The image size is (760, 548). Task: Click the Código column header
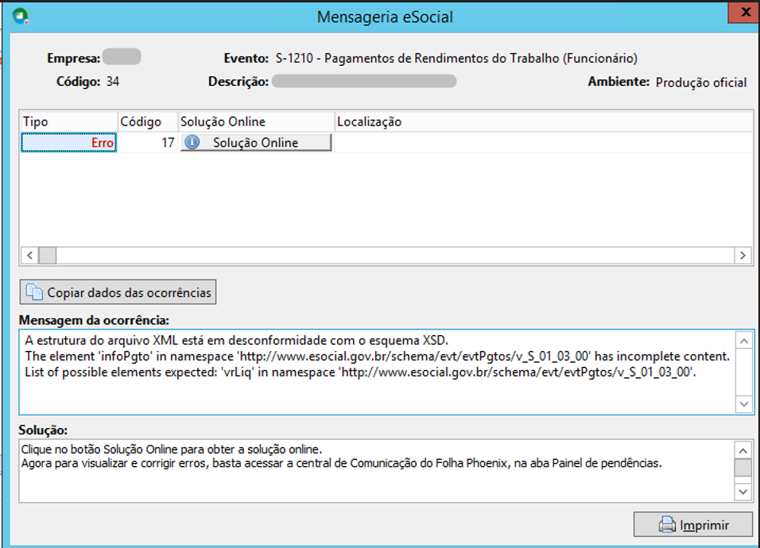click(x=147, y=122)
